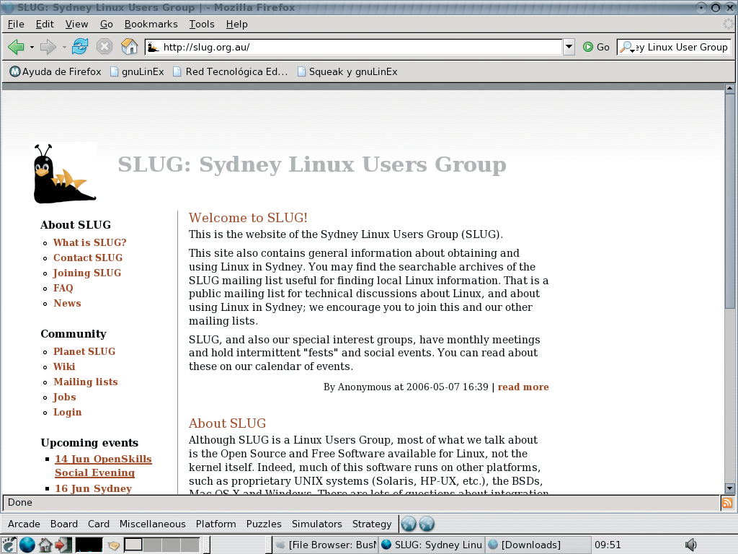Open the Card games menu
This screenshot has width=738, height=554.
point(98,524)
